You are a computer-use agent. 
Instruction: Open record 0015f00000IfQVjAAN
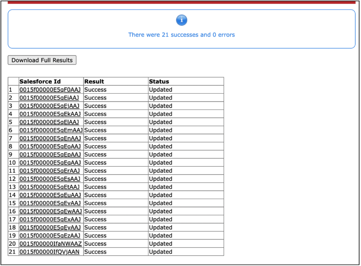pos(49,252)
